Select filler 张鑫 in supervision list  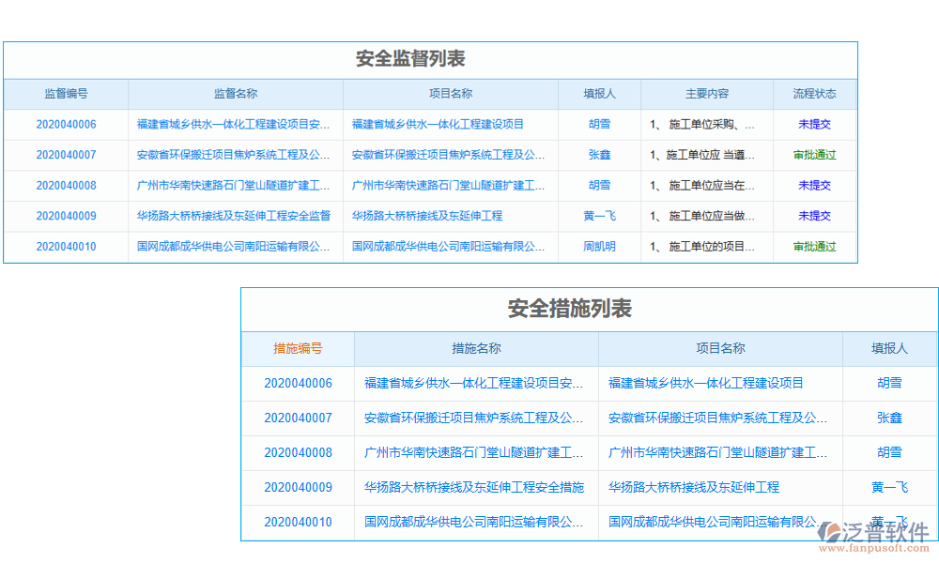(x=598, y=155)
